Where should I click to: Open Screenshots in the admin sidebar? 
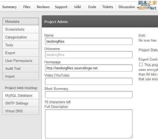[x=21, y=29]
